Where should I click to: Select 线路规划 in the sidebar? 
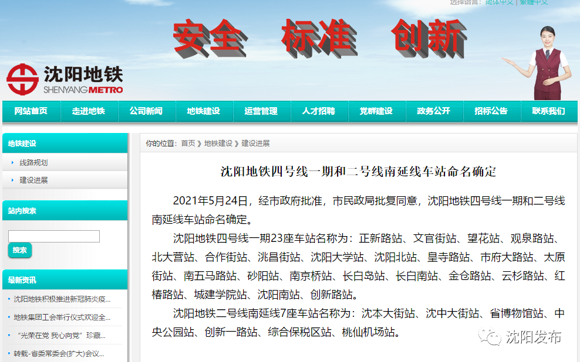click(33, 163)
